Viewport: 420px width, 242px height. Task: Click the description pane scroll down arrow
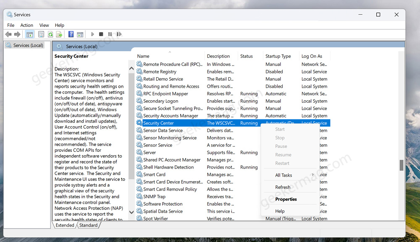tap(131, 212)
